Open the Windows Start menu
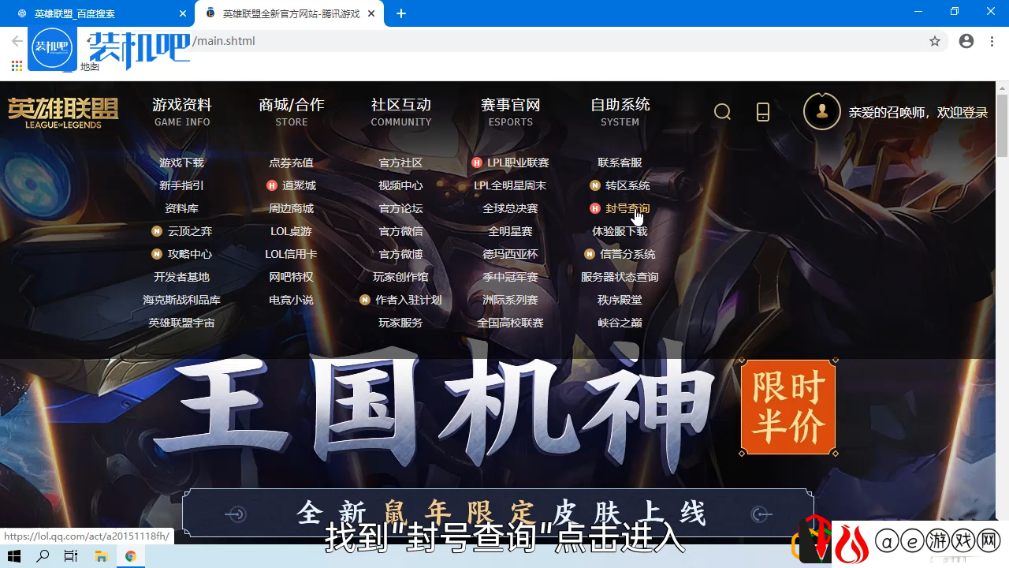The width and height of the screenshot is (1009, 568). pyautogui.click(x=14, y=556)
